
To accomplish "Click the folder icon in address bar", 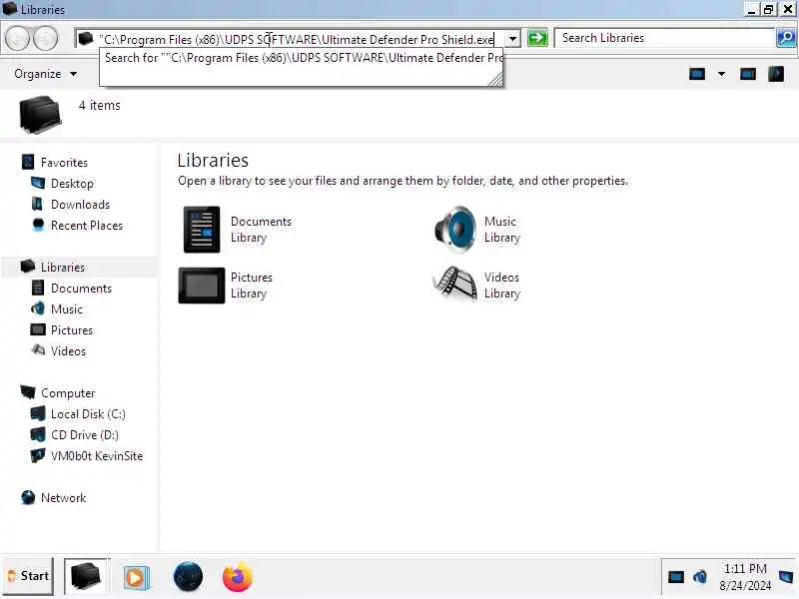I will pos(86,39).
